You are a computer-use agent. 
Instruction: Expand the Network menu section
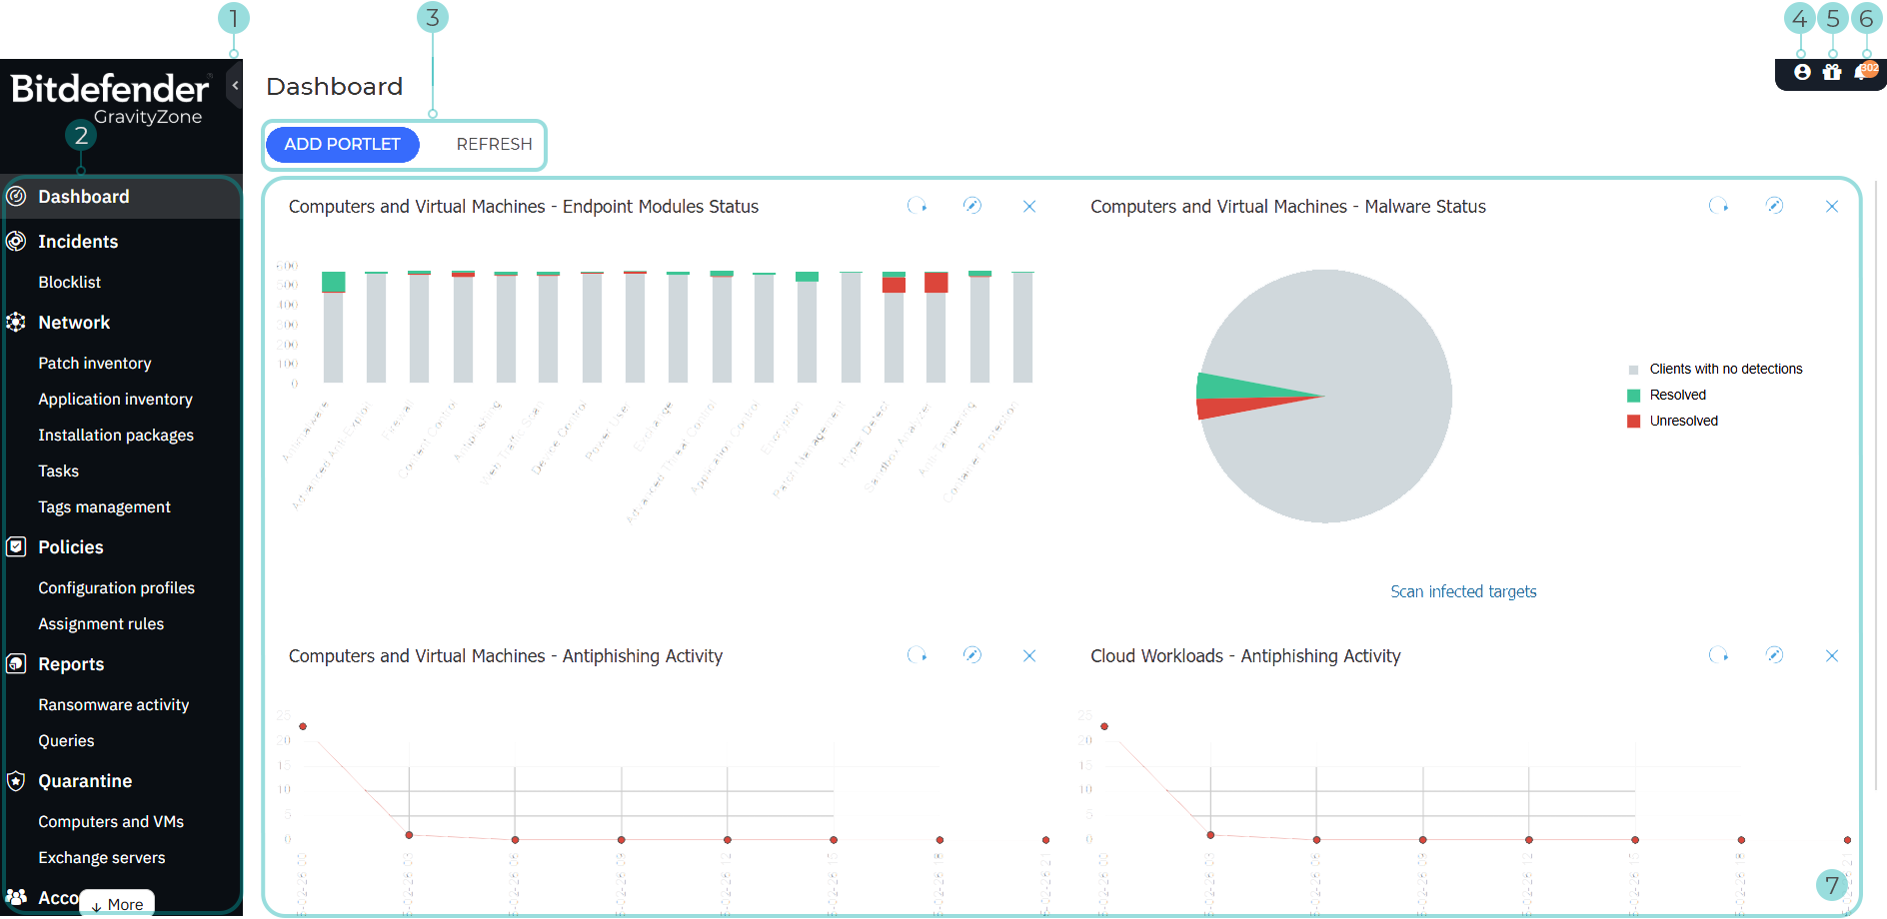[x=74, y=322]
